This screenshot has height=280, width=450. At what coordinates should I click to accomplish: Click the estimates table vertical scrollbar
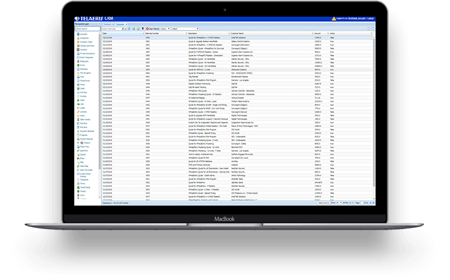[374, 112]
